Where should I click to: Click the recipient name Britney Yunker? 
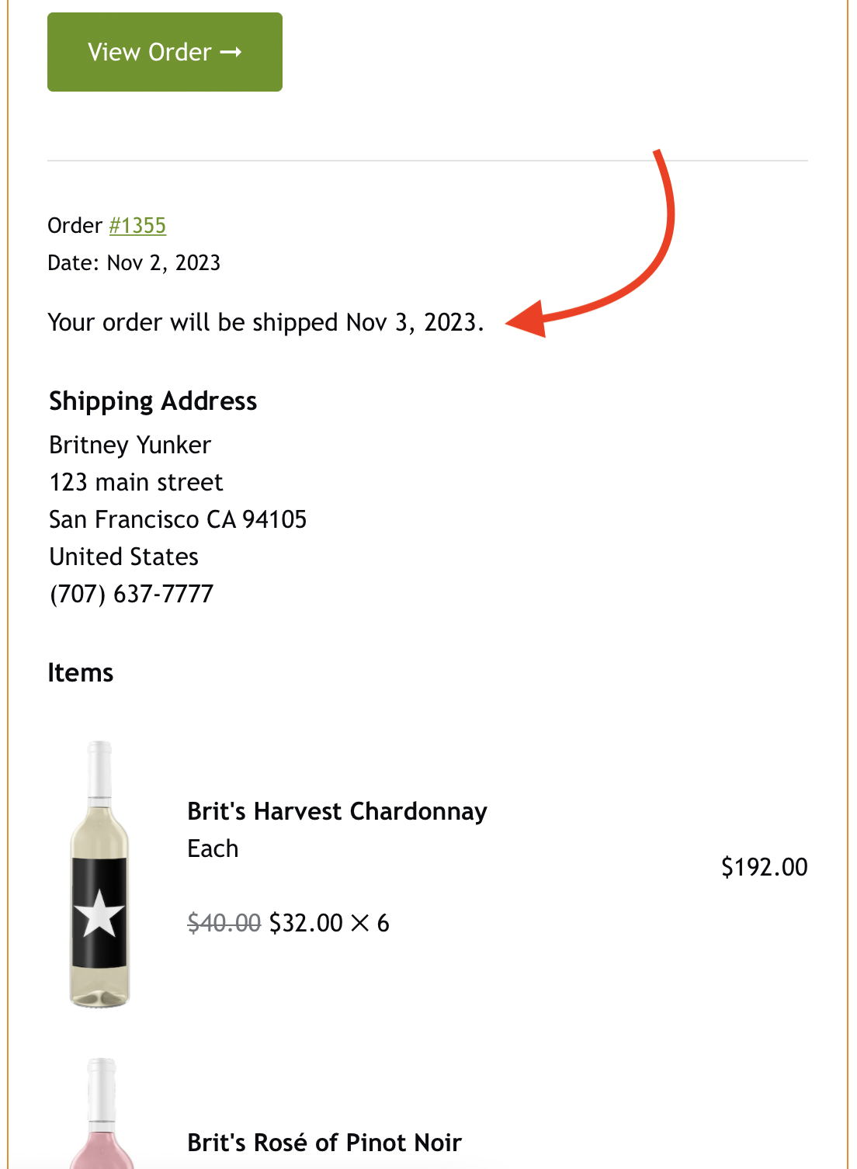[130, 445]
